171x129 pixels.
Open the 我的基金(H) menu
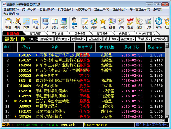coord(66,9)
